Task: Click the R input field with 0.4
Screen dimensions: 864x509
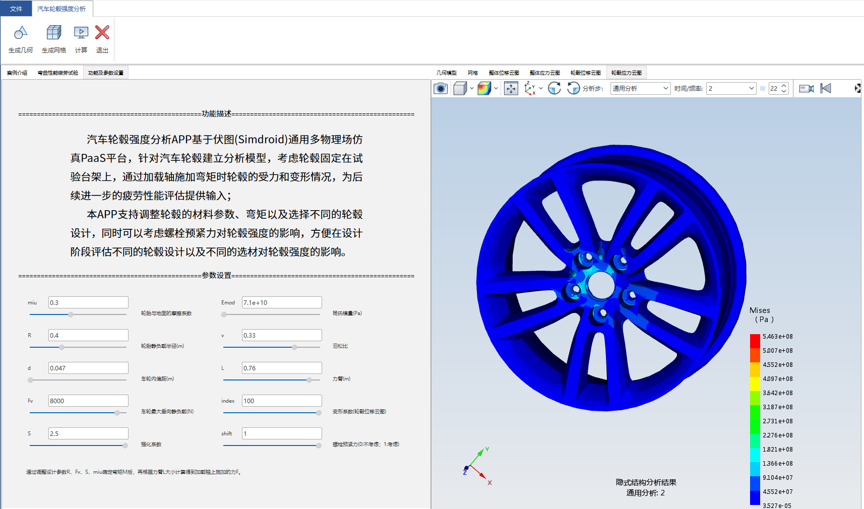Action: click(x=88, y=335)
